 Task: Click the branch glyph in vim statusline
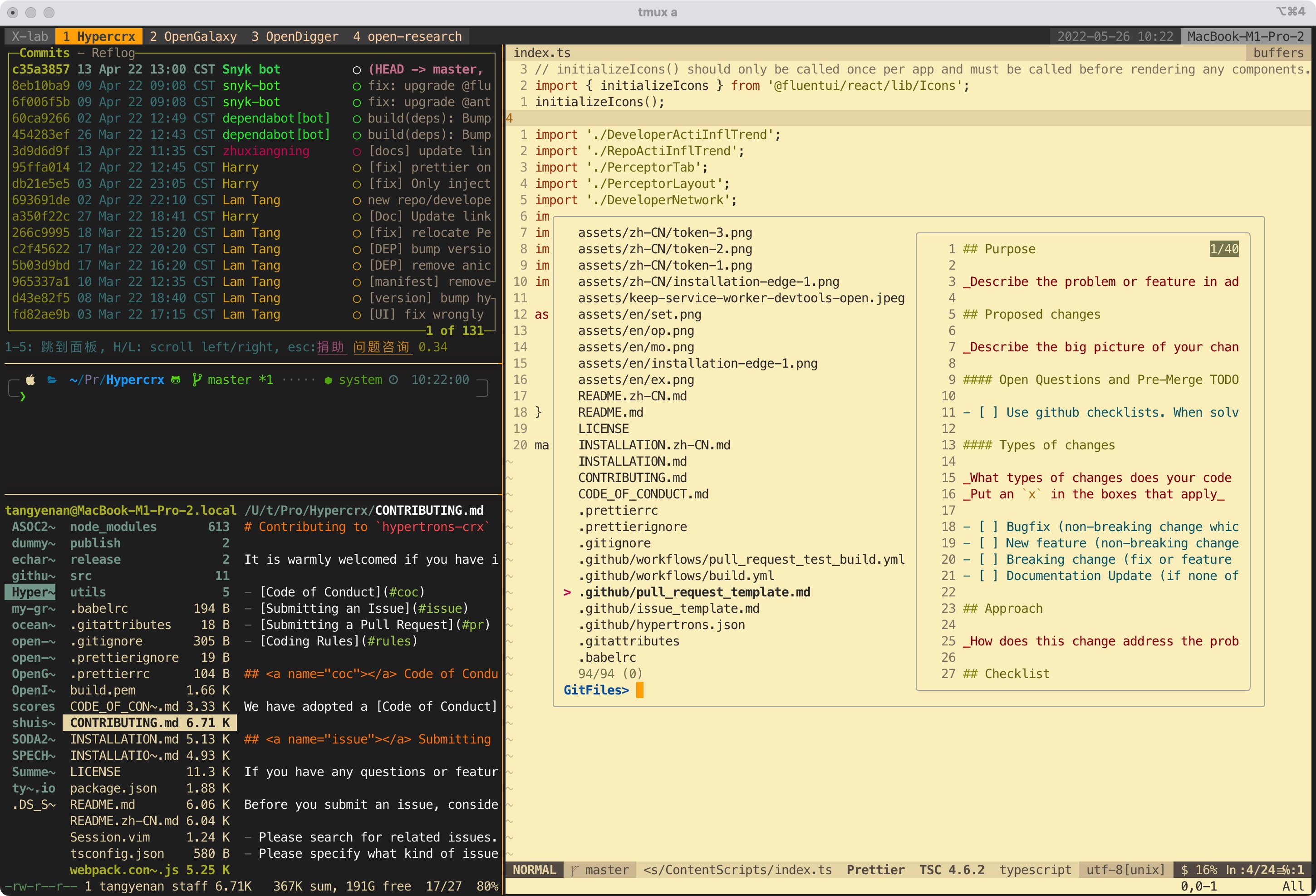click(x=575, y=871)
